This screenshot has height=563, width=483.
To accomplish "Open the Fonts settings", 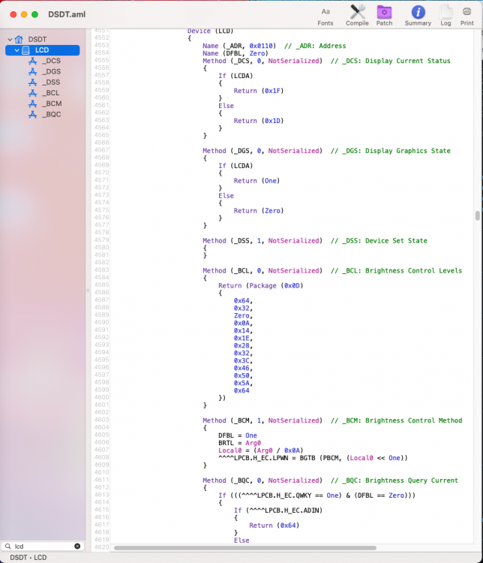I will tap(325, 16).
